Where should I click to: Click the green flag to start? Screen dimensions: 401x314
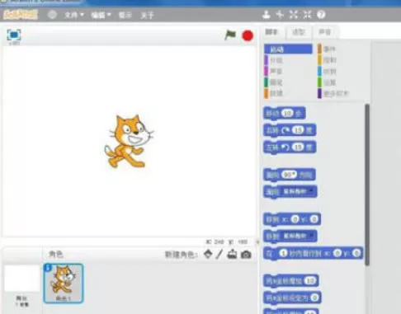pyautogui.click(x=230, y=35)
